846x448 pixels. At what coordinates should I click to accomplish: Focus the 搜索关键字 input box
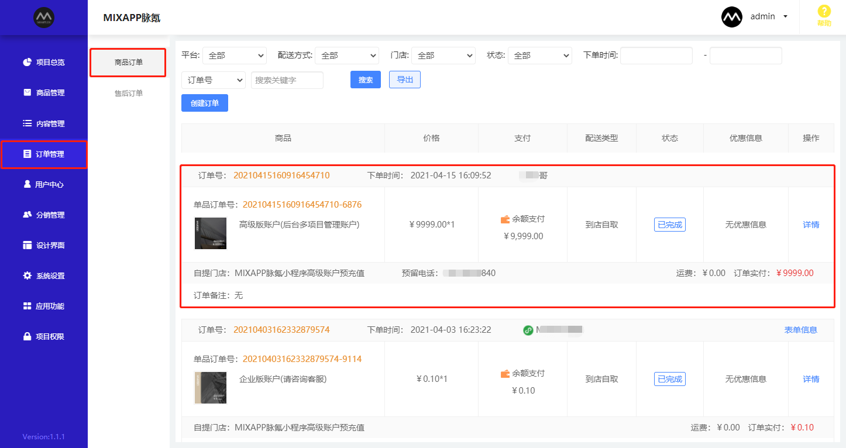pos(287,80)
